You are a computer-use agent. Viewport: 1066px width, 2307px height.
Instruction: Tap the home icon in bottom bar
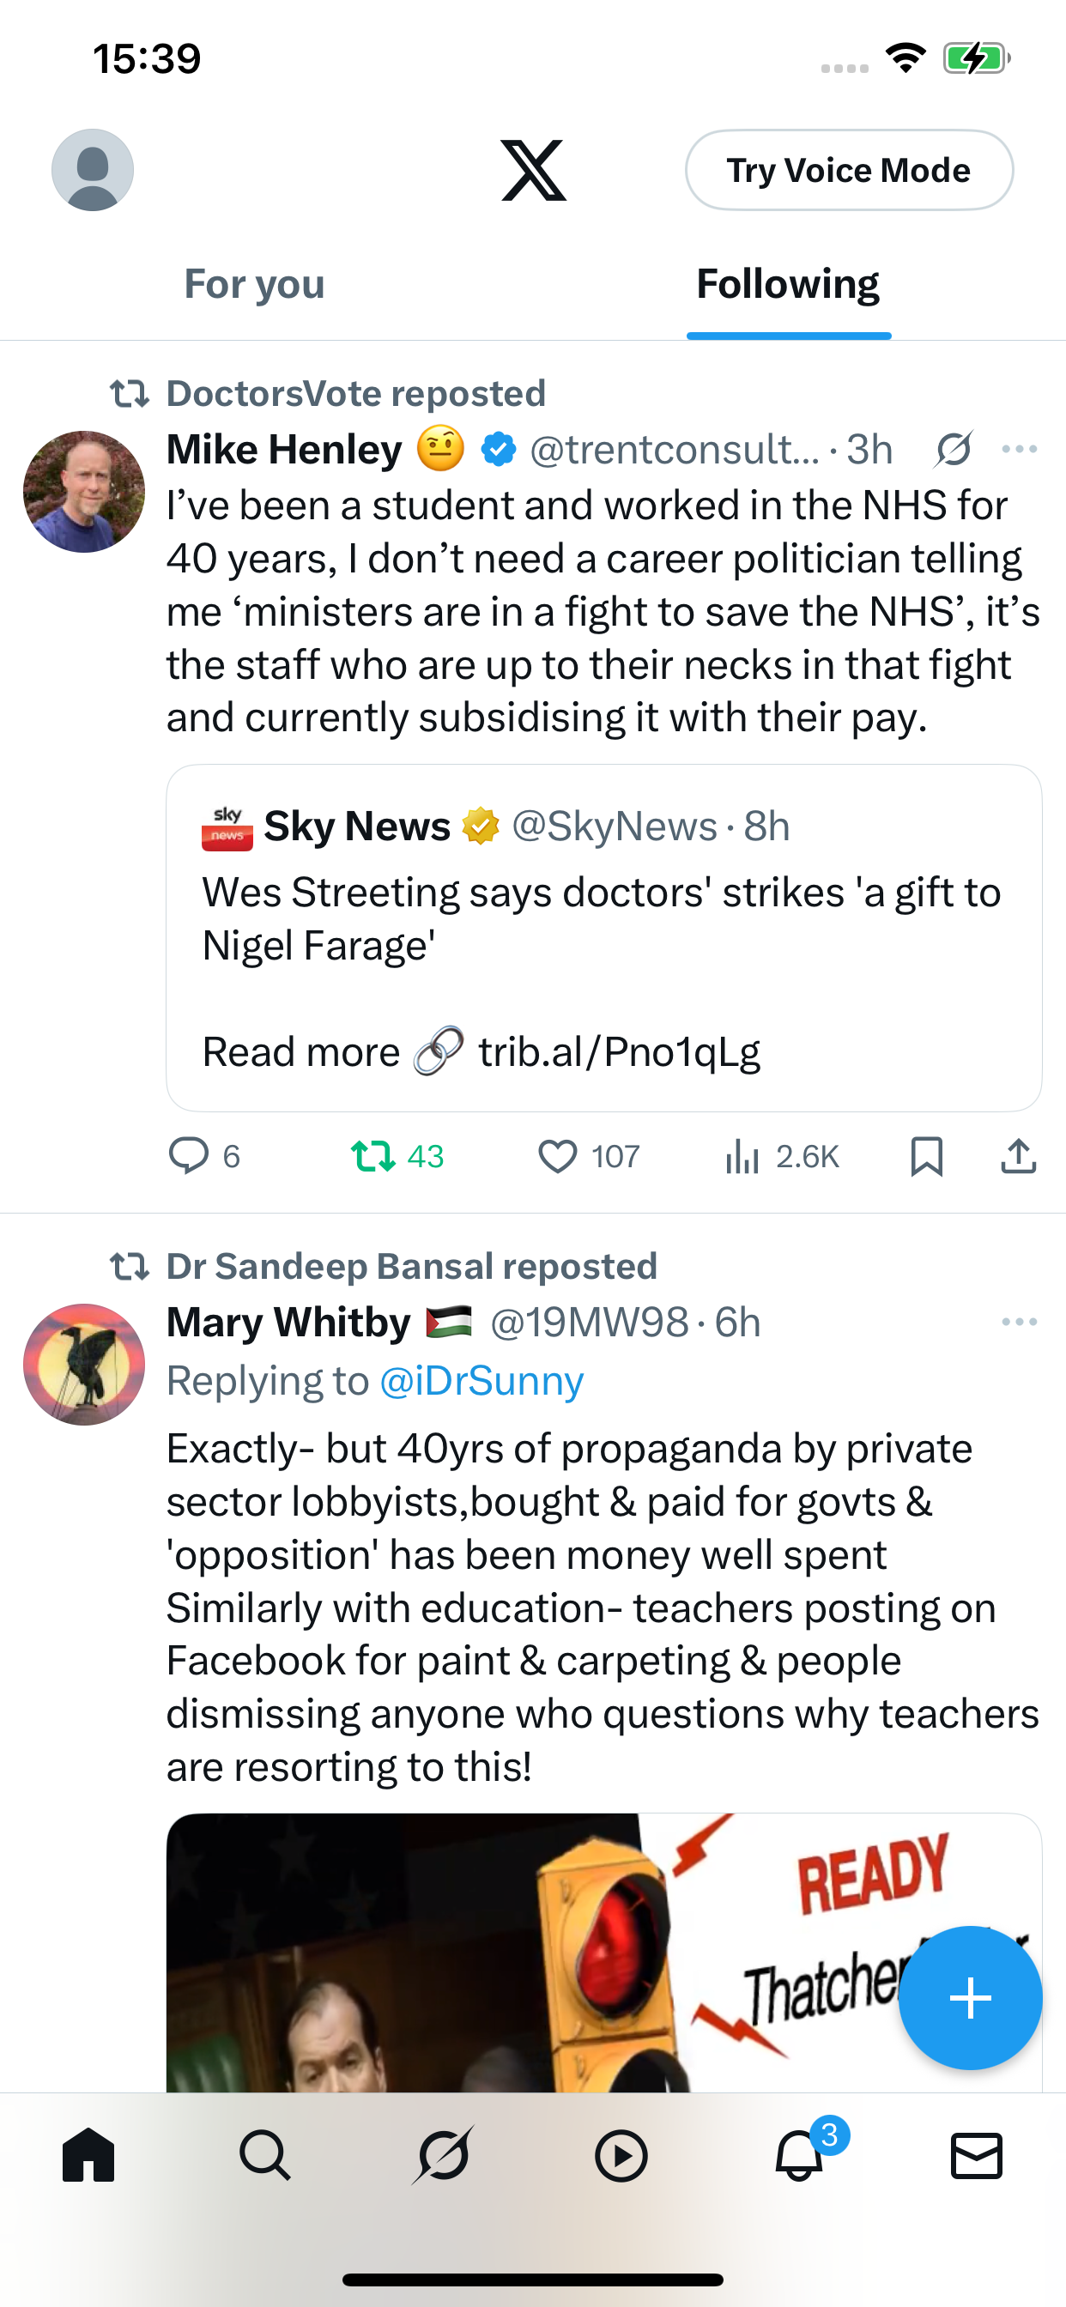88,2156
